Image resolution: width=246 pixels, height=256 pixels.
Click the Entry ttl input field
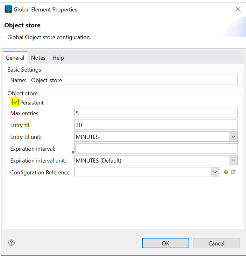(x=156, y=125)
